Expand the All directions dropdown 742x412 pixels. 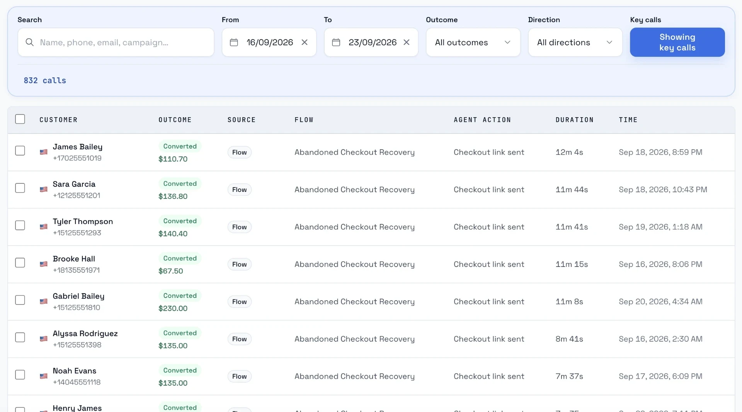pos(575,42)
